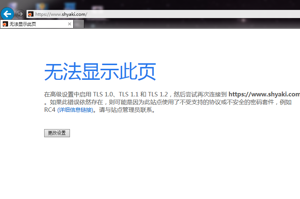Open a new tab
Screen dimensions: 300x199
click(x=79, y=24)
